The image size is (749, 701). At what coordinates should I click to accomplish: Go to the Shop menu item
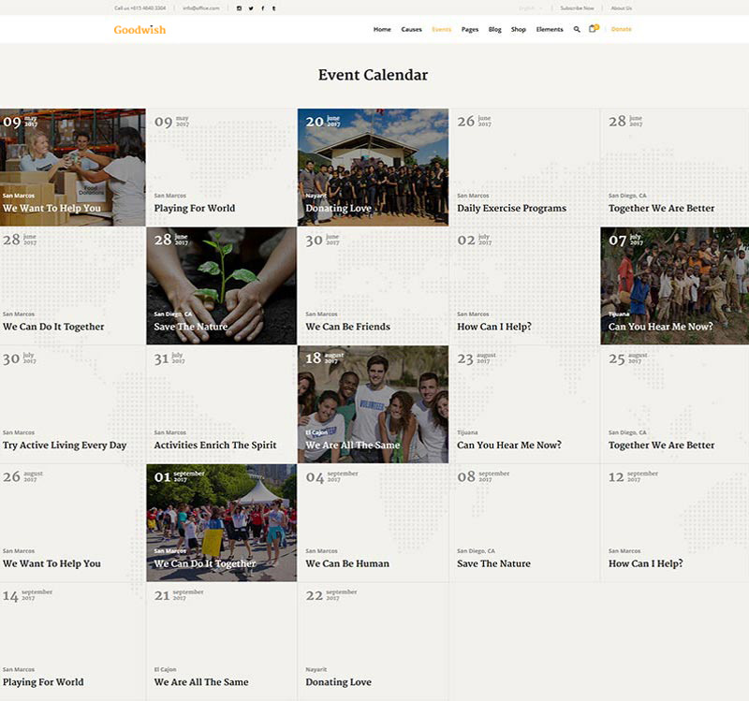pos(519,29)
